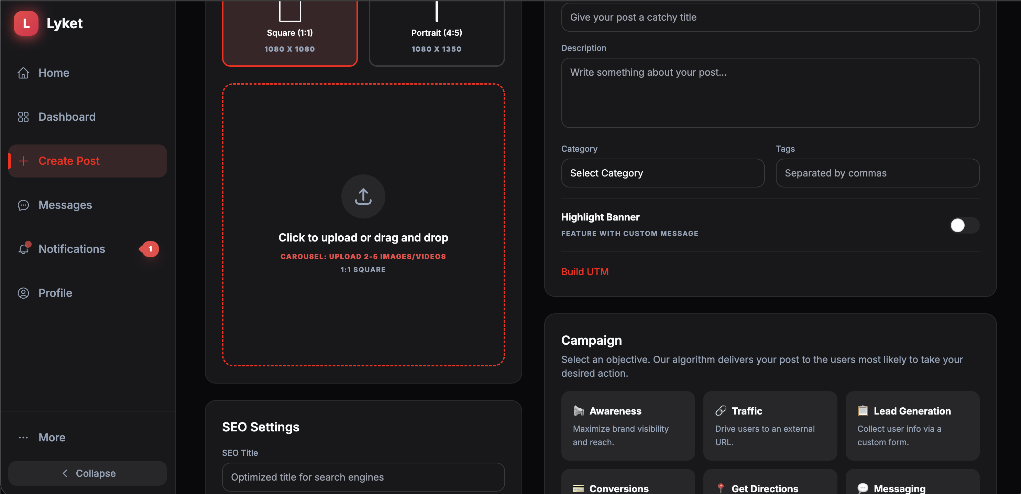Click the Lyket red logo icon
The height and width of the screenshot is (494, 1021).
coord(26,23)
